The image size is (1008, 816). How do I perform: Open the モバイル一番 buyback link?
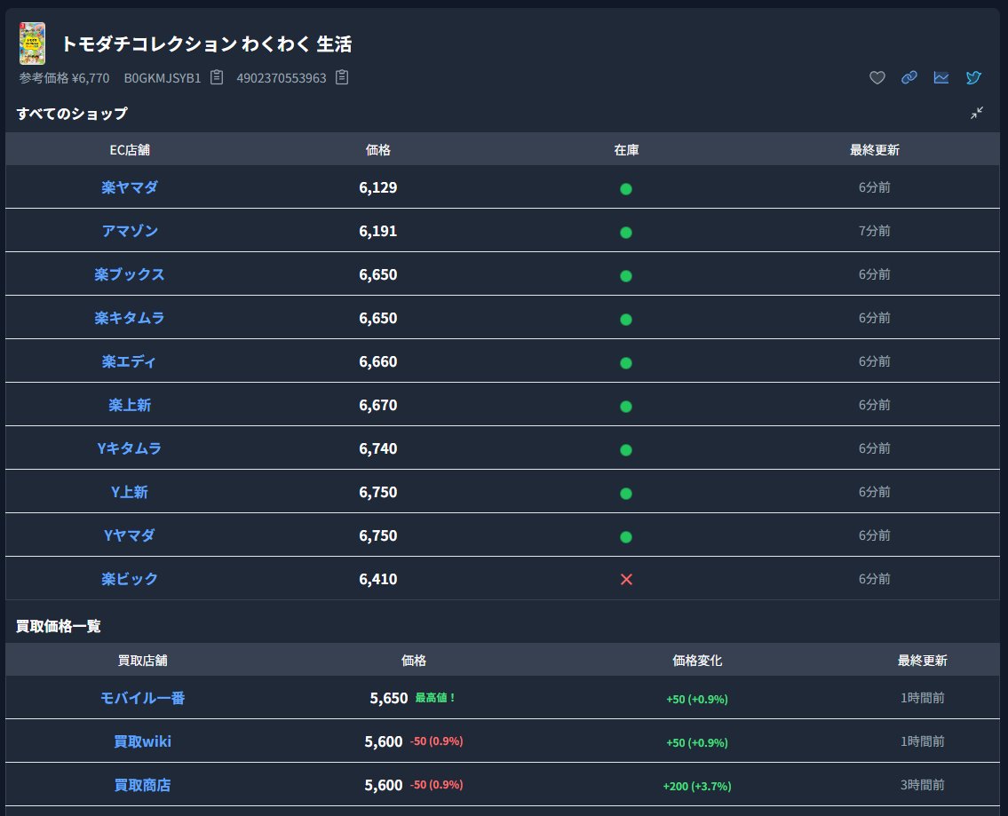[x=142, y=699]
